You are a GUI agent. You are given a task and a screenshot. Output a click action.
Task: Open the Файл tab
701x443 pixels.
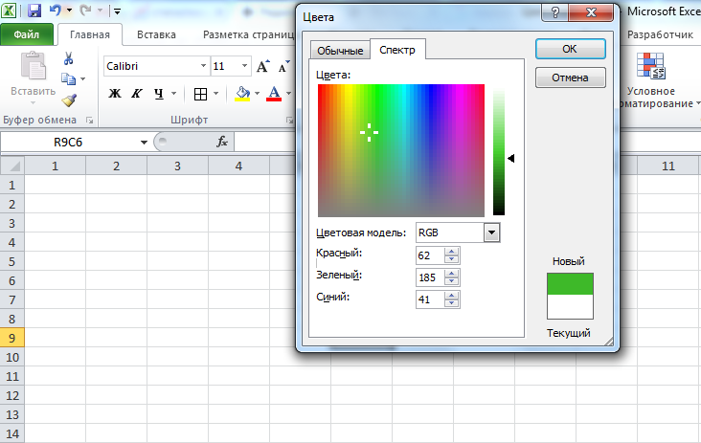(27, 34)
